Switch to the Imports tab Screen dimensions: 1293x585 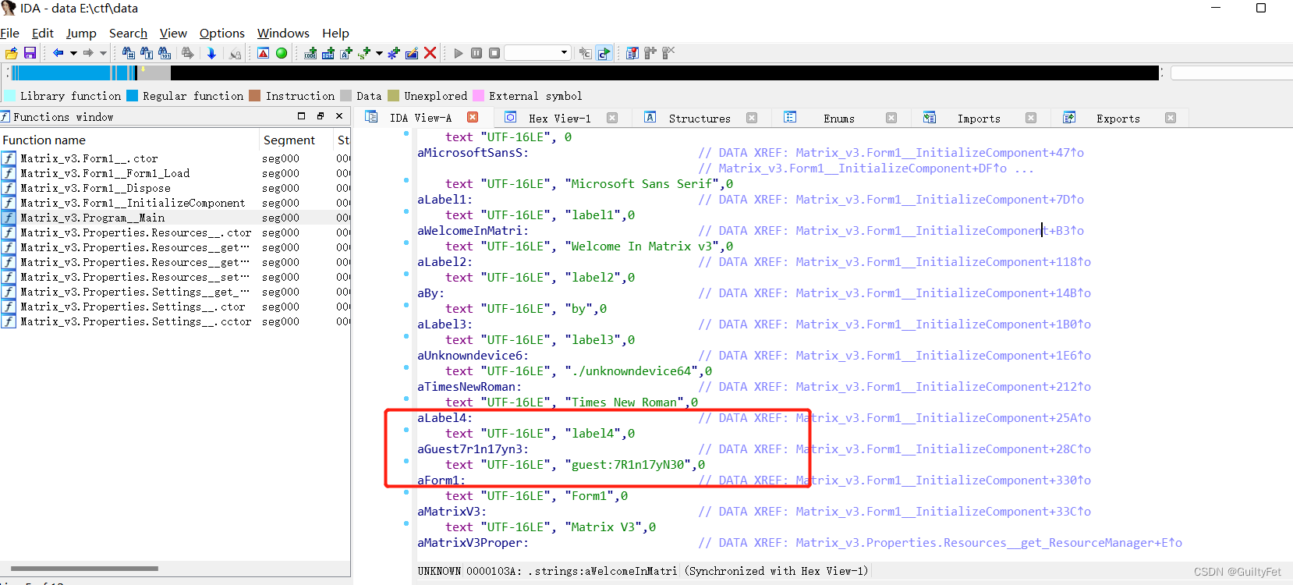(x=979, y=119)
